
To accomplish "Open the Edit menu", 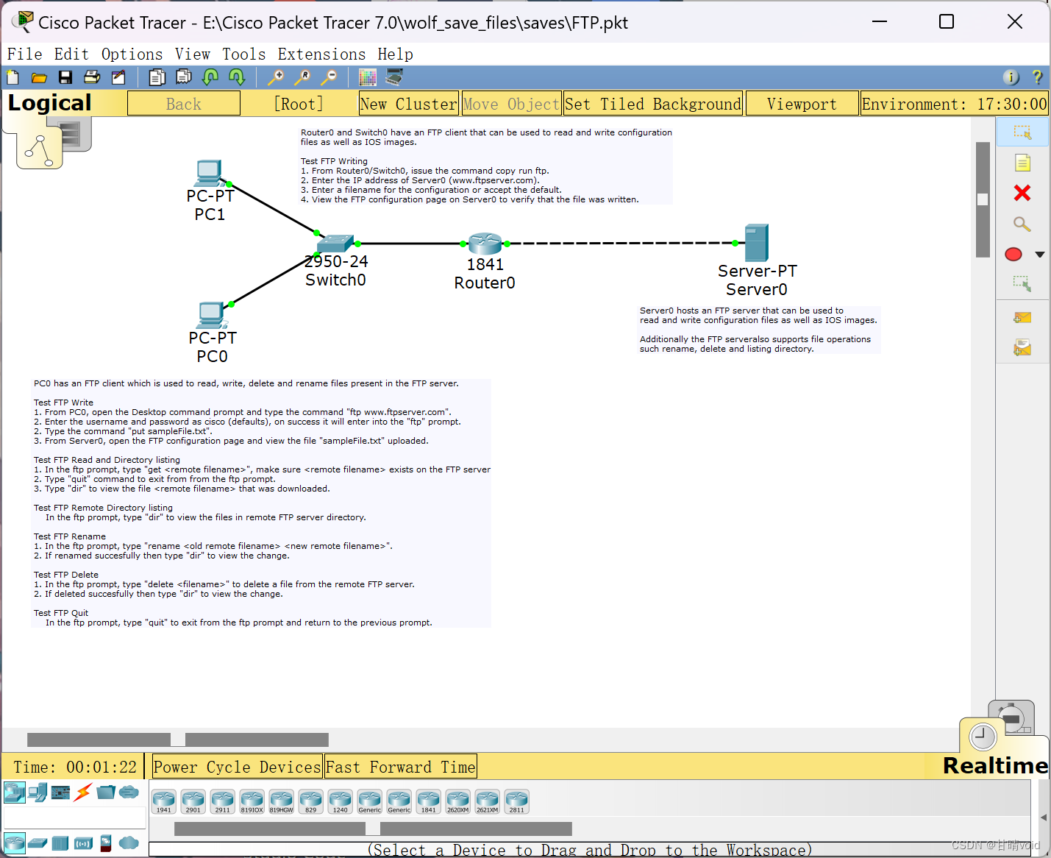I will point(71,54).
